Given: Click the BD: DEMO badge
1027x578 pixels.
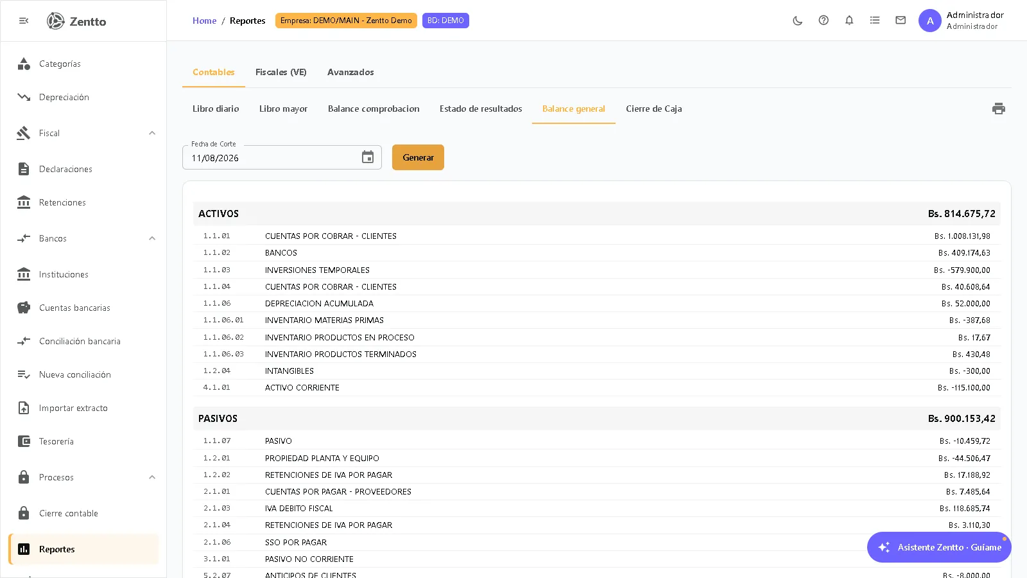Looking at the screenshot, I should [x=445, y=21].
